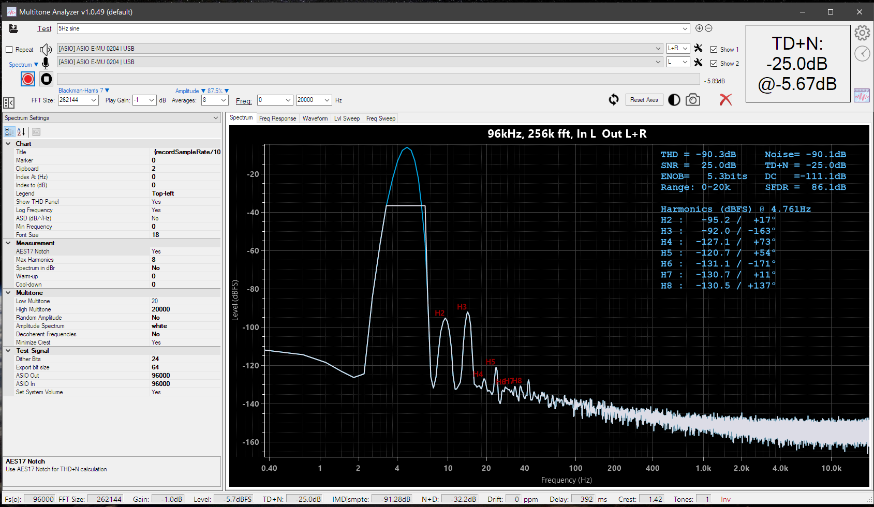The image size is (874, 507).
Task: Select the AES17 Notch property row
Action: click(x=112, y=251)
